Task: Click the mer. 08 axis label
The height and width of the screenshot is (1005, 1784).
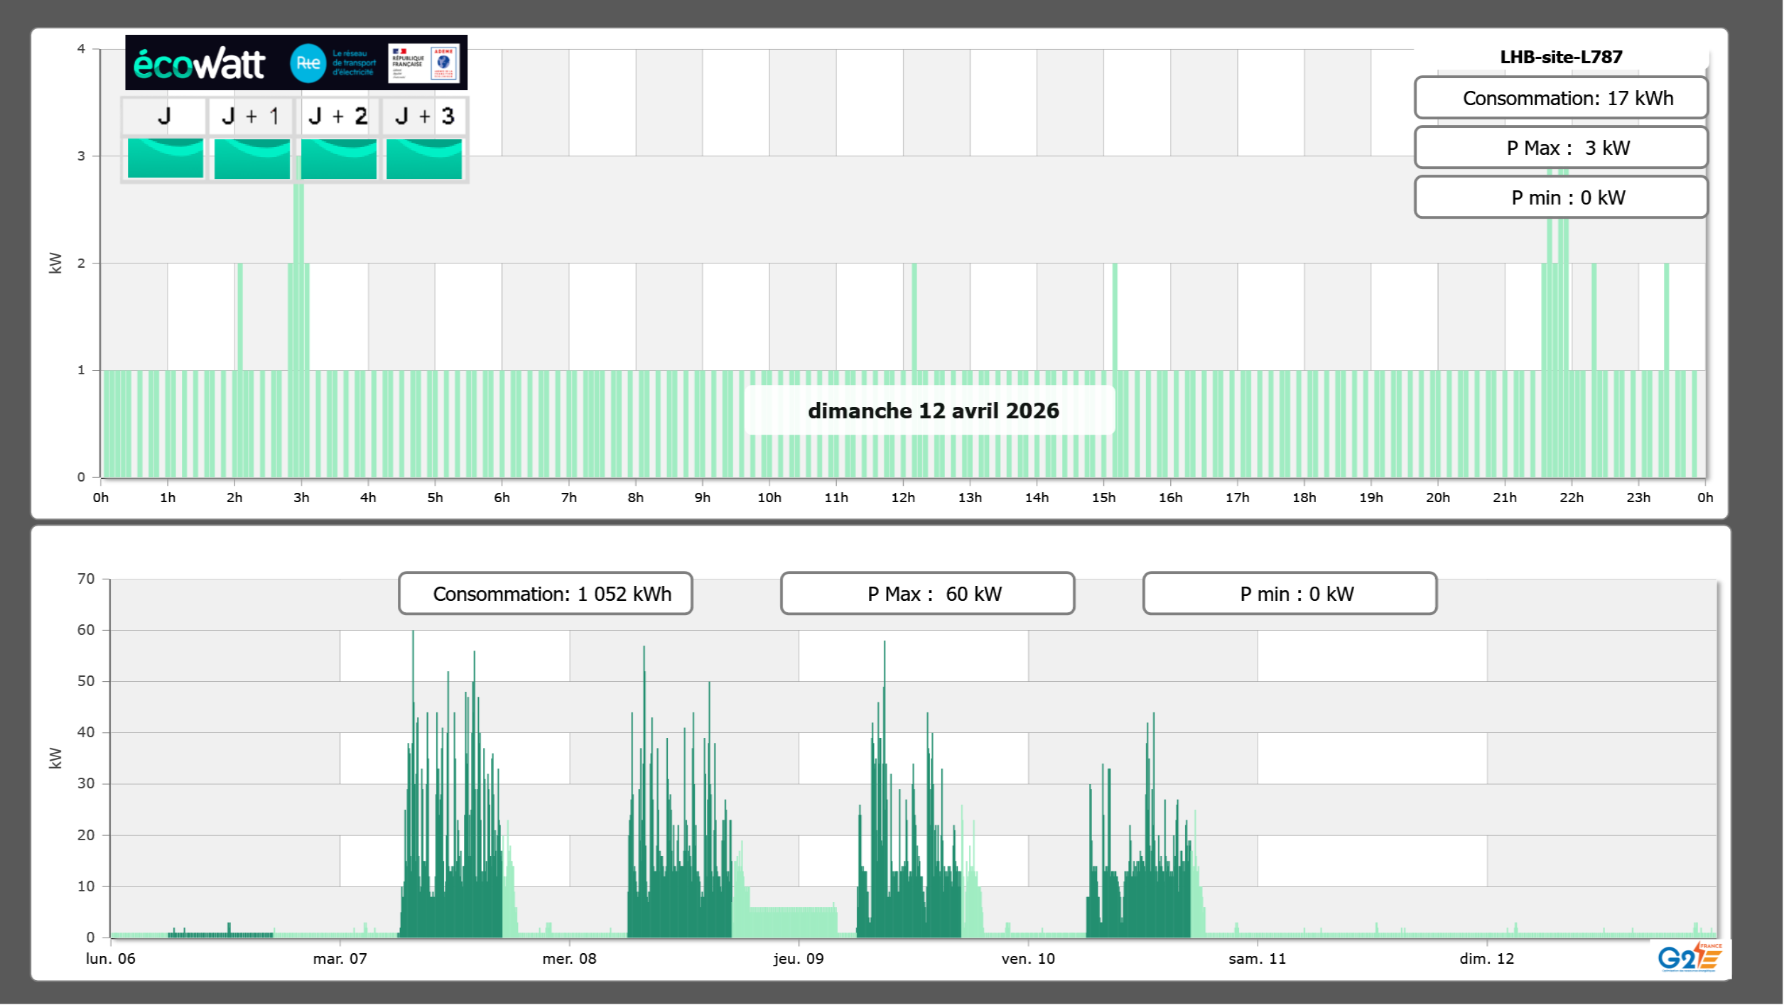Action: (569, 959)
